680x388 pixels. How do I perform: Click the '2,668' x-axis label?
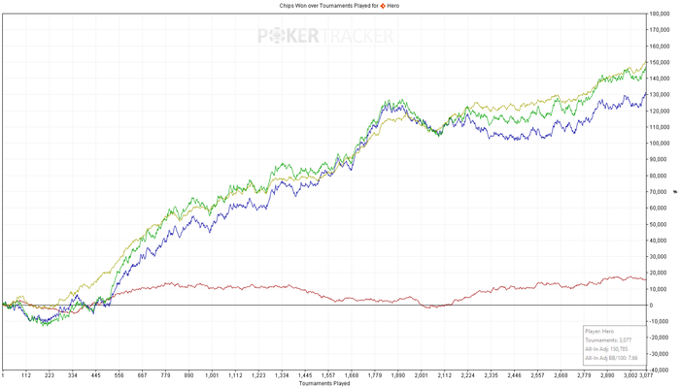[x=561, y=375]
